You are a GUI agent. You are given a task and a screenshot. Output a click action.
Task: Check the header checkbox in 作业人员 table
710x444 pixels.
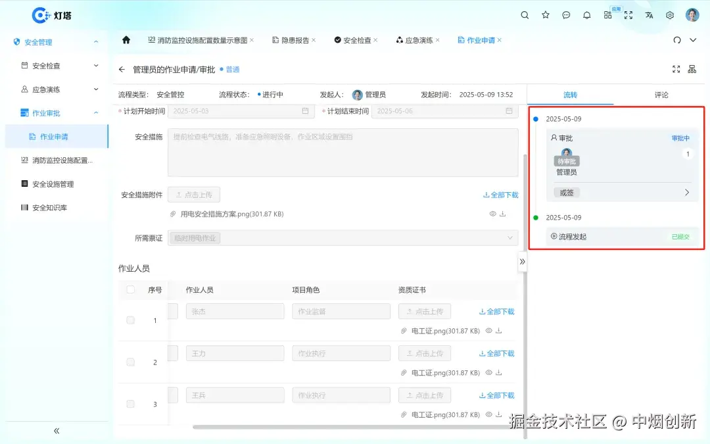pyautogui.click(x=130, y=289)
